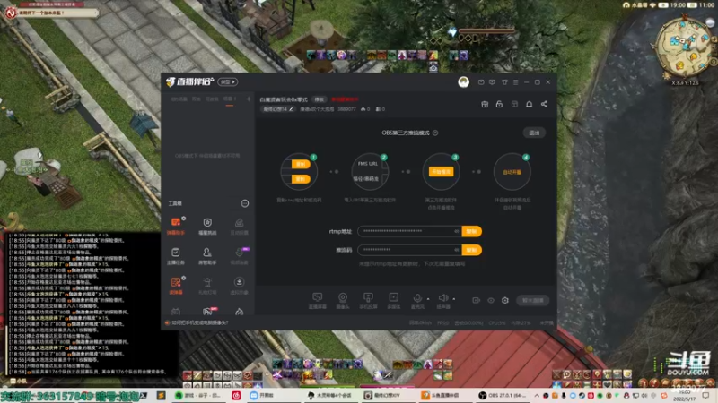The height and width of the screenshot is (403, 718).
Task: Open the phone-as-webcam help link at bottom
Action: [x=199, y=322]
